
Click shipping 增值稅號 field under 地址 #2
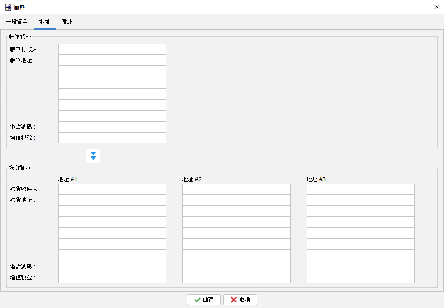[x=237, y=278]
